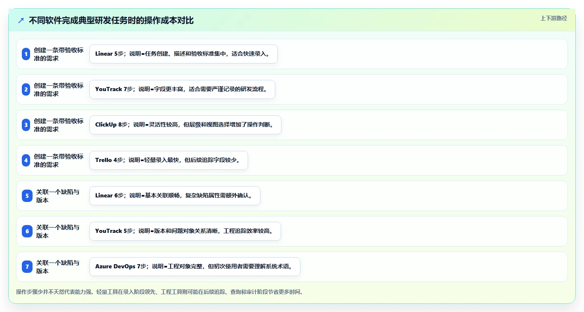Click 关联一个缺陷与版本 label in row 7

click(x=58, y=267)
